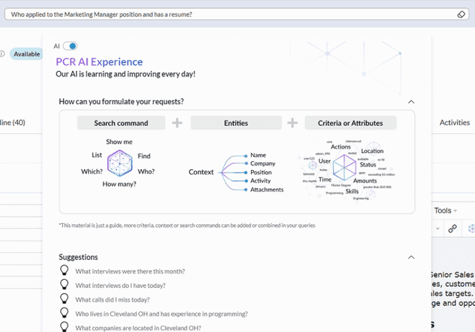Click the 'Skills' criteria label
Image resolution: width=475 pixels, height=332 pixels.
(352, 191)
